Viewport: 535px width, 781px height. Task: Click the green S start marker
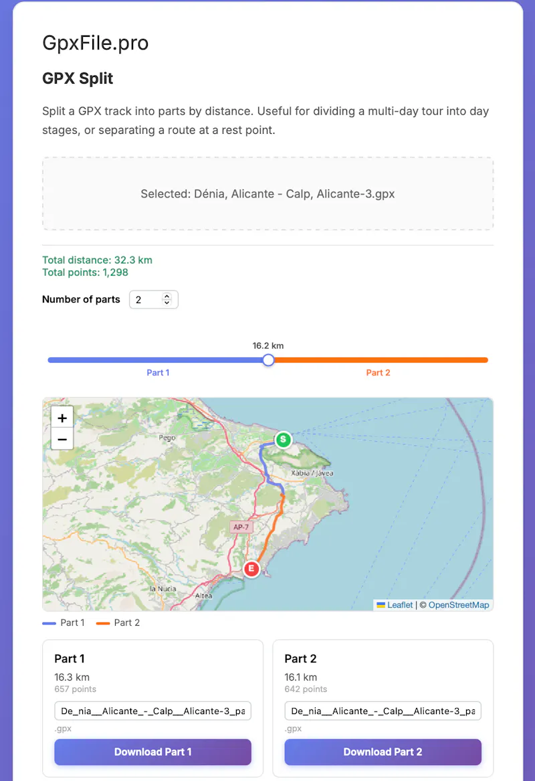[x=283, y=439]
